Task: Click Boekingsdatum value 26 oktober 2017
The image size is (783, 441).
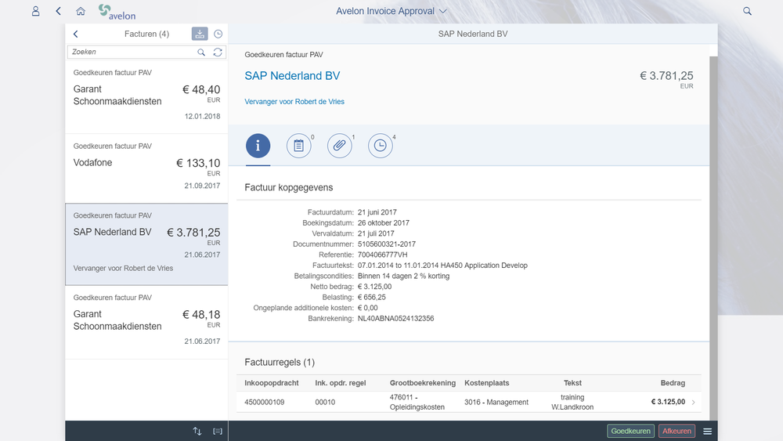Action: pos(384,222)
